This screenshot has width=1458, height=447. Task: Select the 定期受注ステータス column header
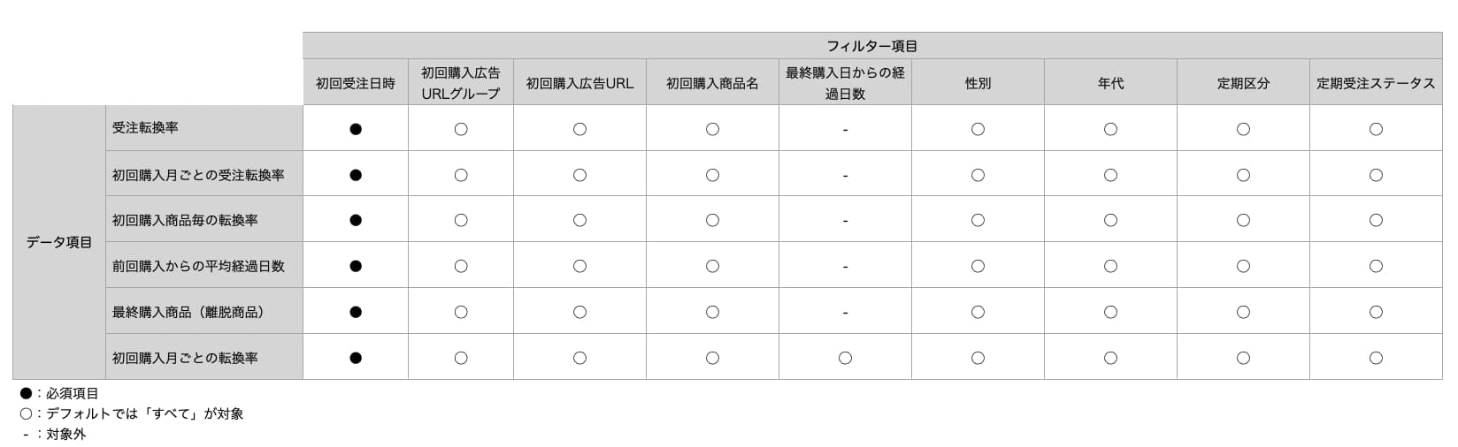click(x=1376, y=83)
